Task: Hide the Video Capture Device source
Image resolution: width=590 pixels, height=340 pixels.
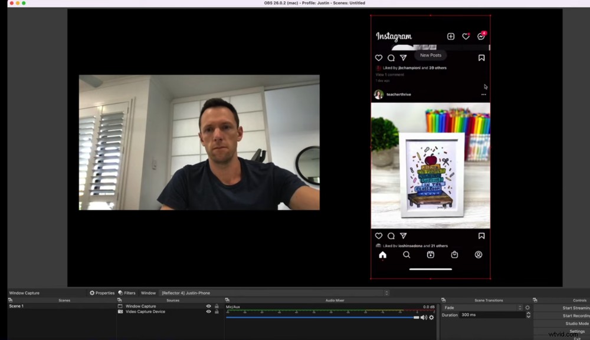Action: pyautogui.click(x=208, y=312)
